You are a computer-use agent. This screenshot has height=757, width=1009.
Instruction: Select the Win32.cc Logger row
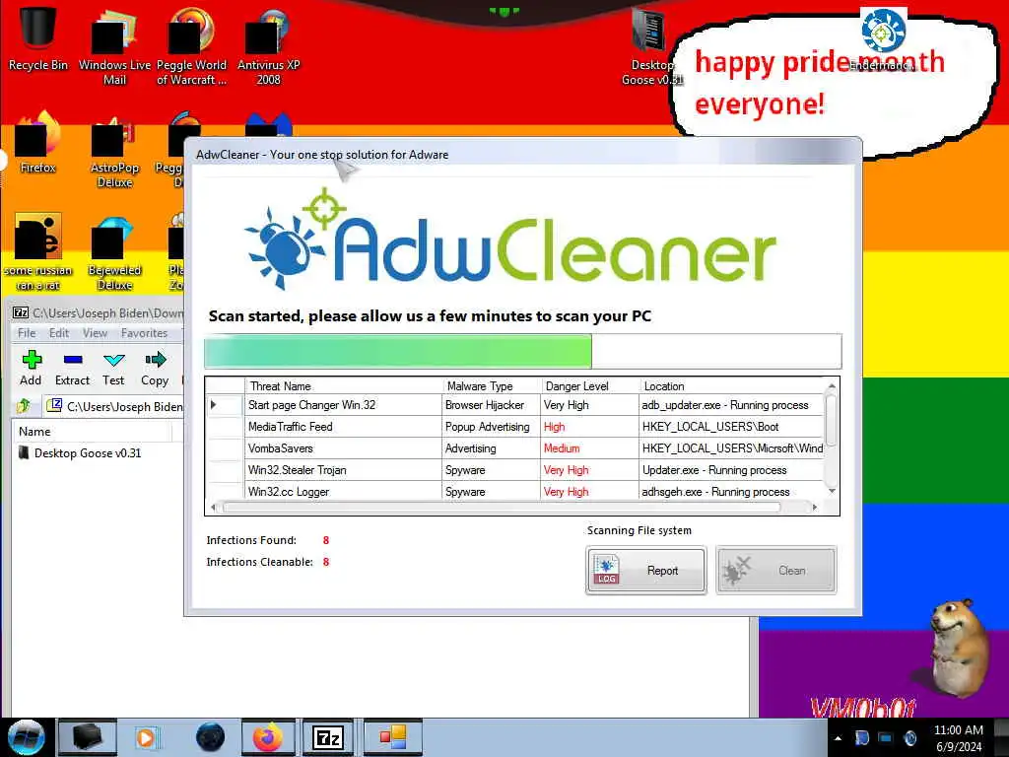point(514,491)
